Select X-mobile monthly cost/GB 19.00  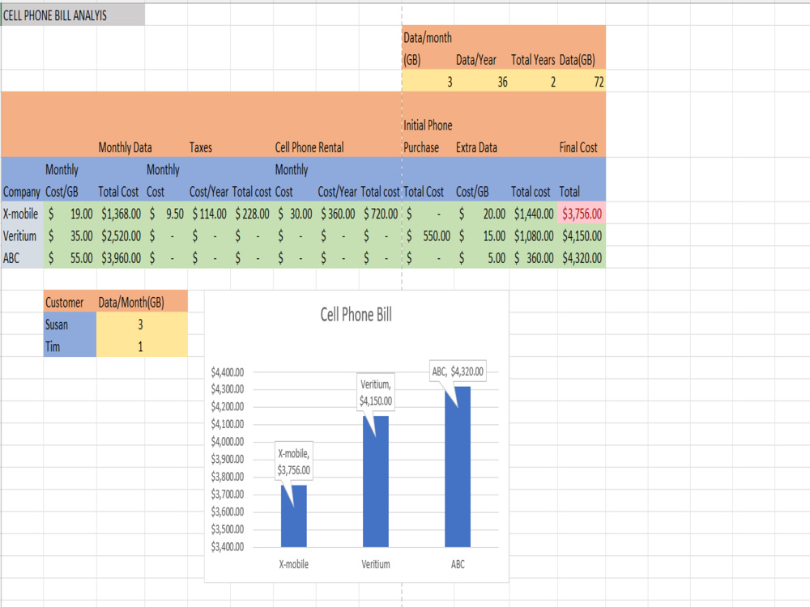pyautogui.click(x=70, y=213)
